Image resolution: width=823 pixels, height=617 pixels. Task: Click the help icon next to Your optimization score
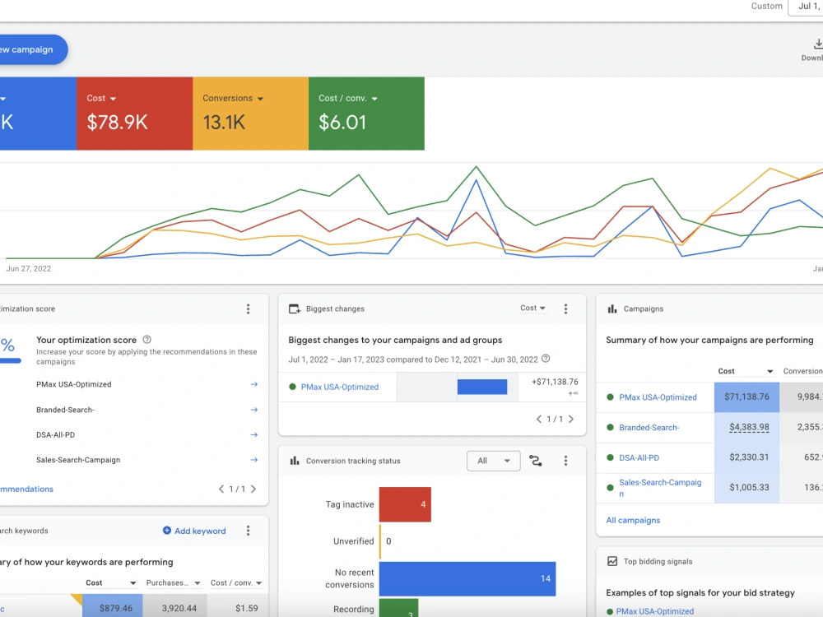147,340
